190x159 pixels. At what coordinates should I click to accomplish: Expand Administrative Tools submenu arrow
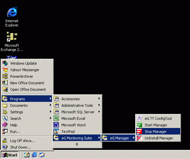point(99,105)
